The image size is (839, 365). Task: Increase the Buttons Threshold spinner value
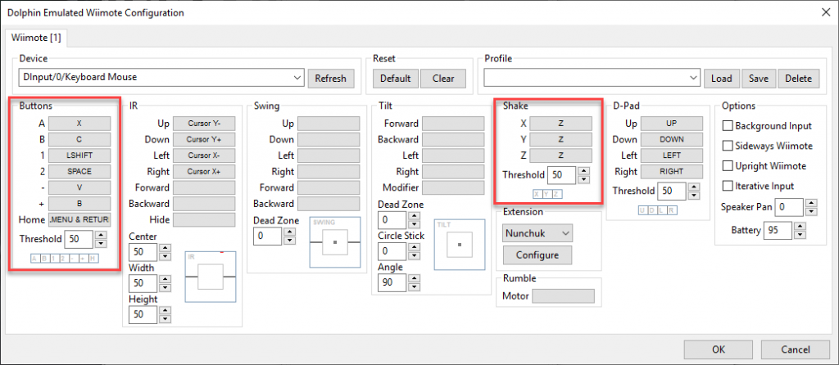(102, 236)
